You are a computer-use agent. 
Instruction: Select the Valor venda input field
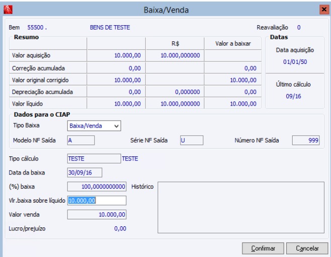[96, 215]
